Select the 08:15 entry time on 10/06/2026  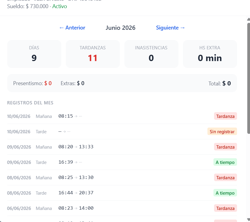pos(66,116)
